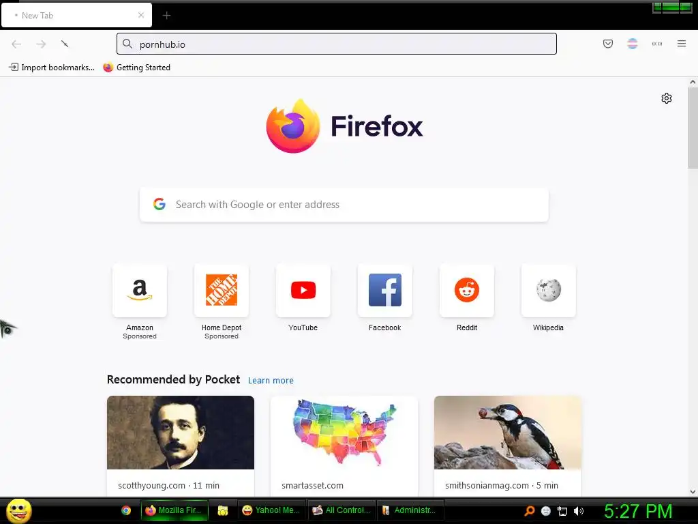Open the striped circle account icon
The width and height of the screenshot is (698, 524).
tap(632, 44)
